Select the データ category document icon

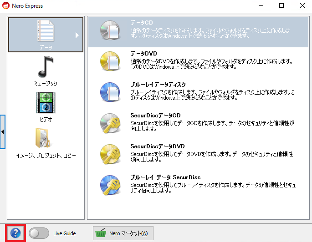pyautogui.click(x=46, y=30)
